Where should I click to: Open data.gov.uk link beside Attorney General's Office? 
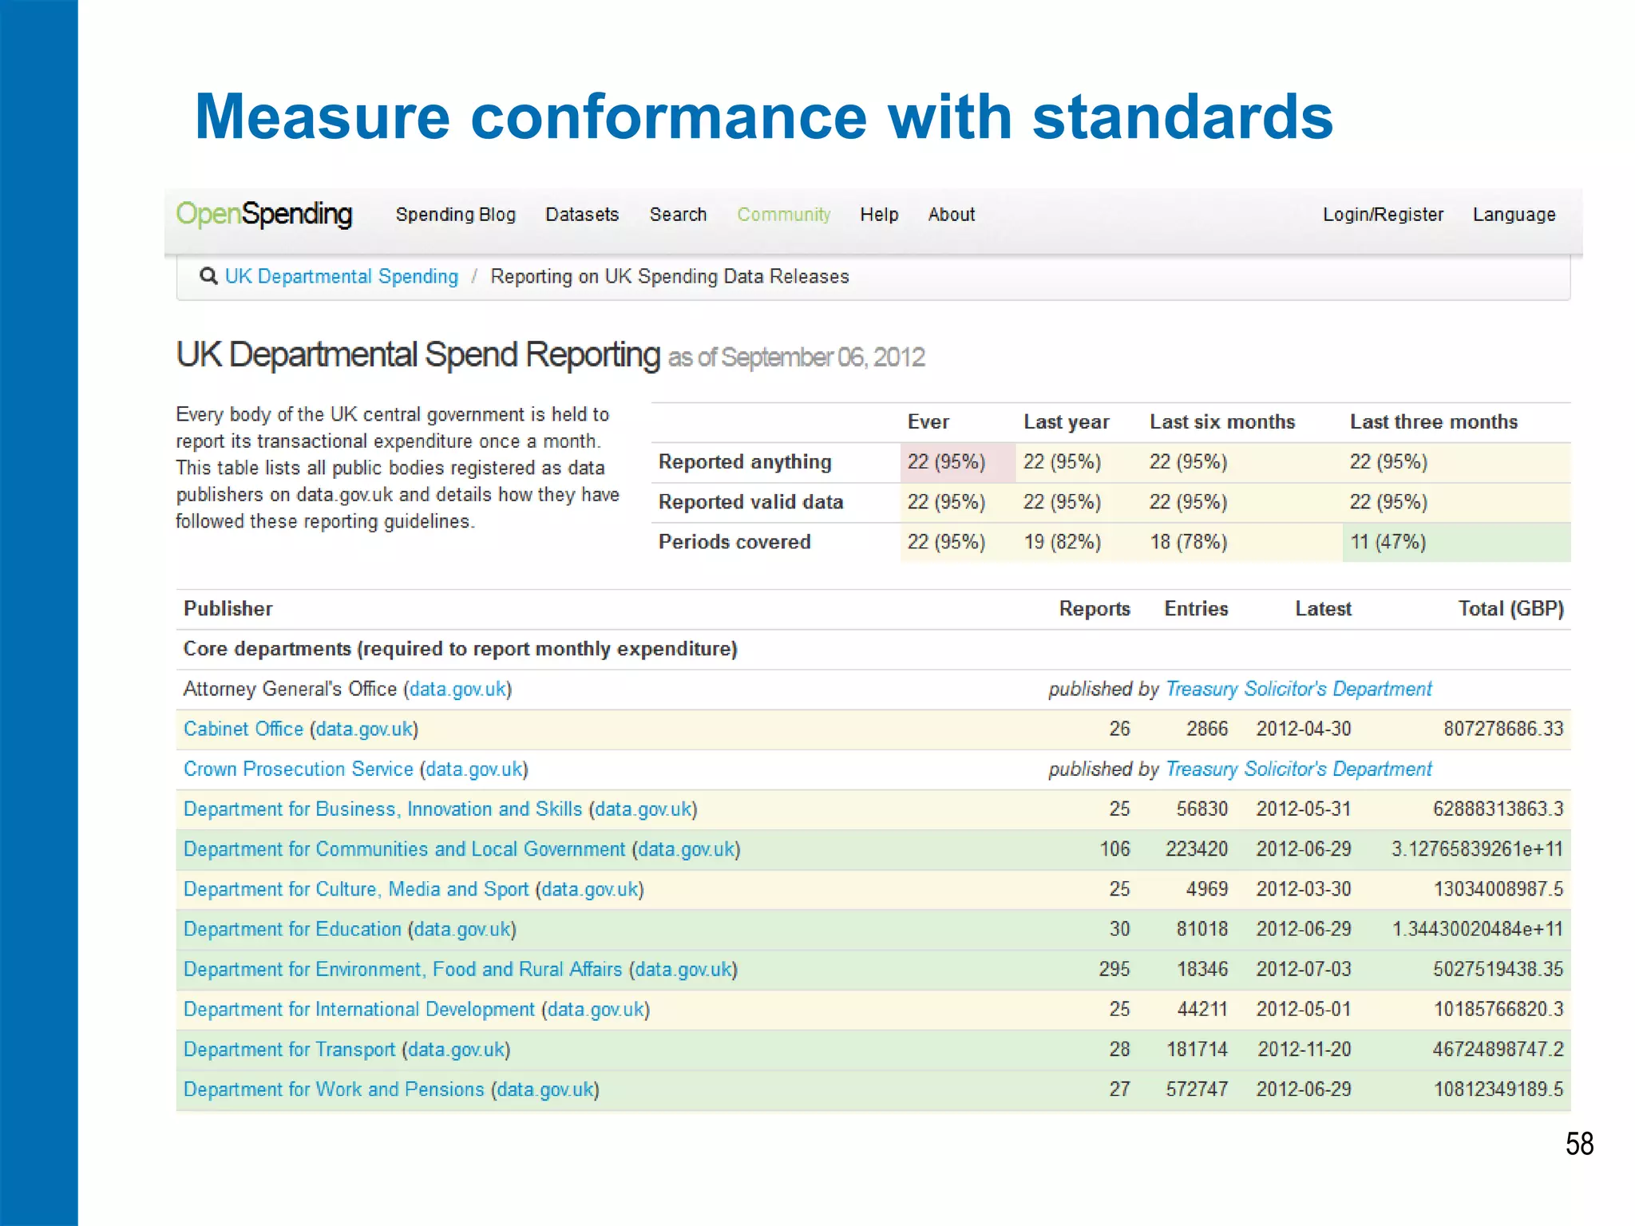tap(458, 689)
